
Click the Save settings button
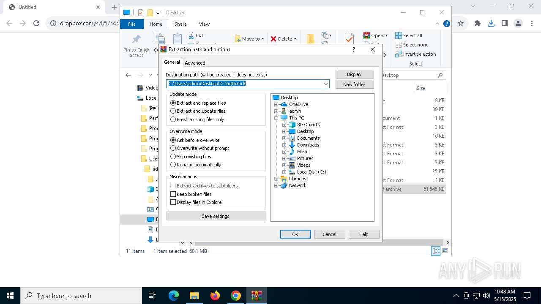[x=216, y=216]
